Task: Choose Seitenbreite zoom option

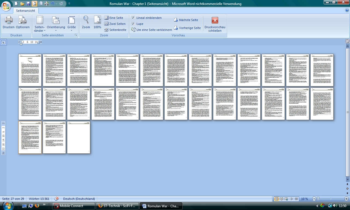Action: (115, 30)
